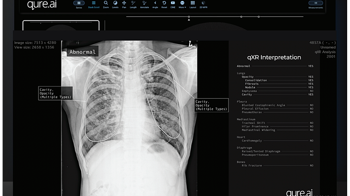Screen dimensions: 350x196
Task: Select the Levels contrast tool
Action: pos(115,5)
